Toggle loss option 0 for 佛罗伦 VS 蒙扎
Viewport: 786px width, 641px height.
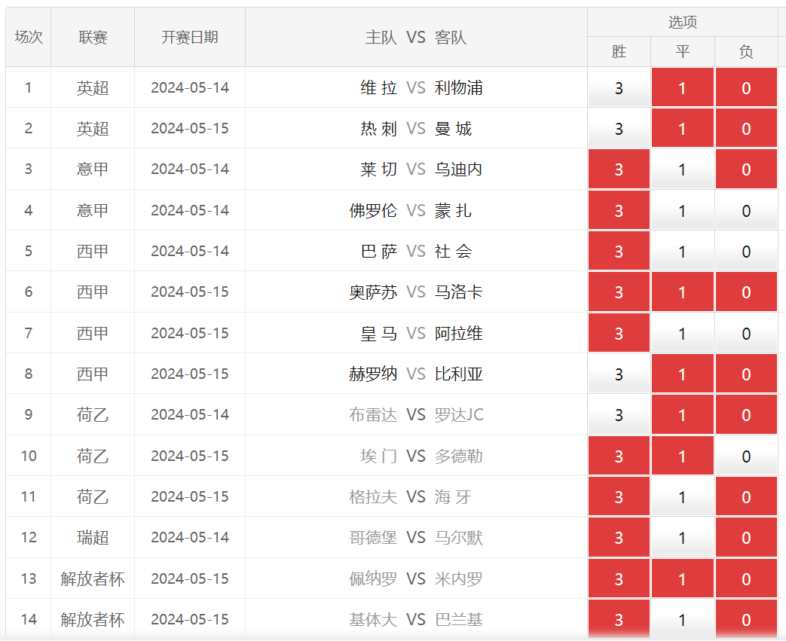pyautogui.click(x=746, y=210)
